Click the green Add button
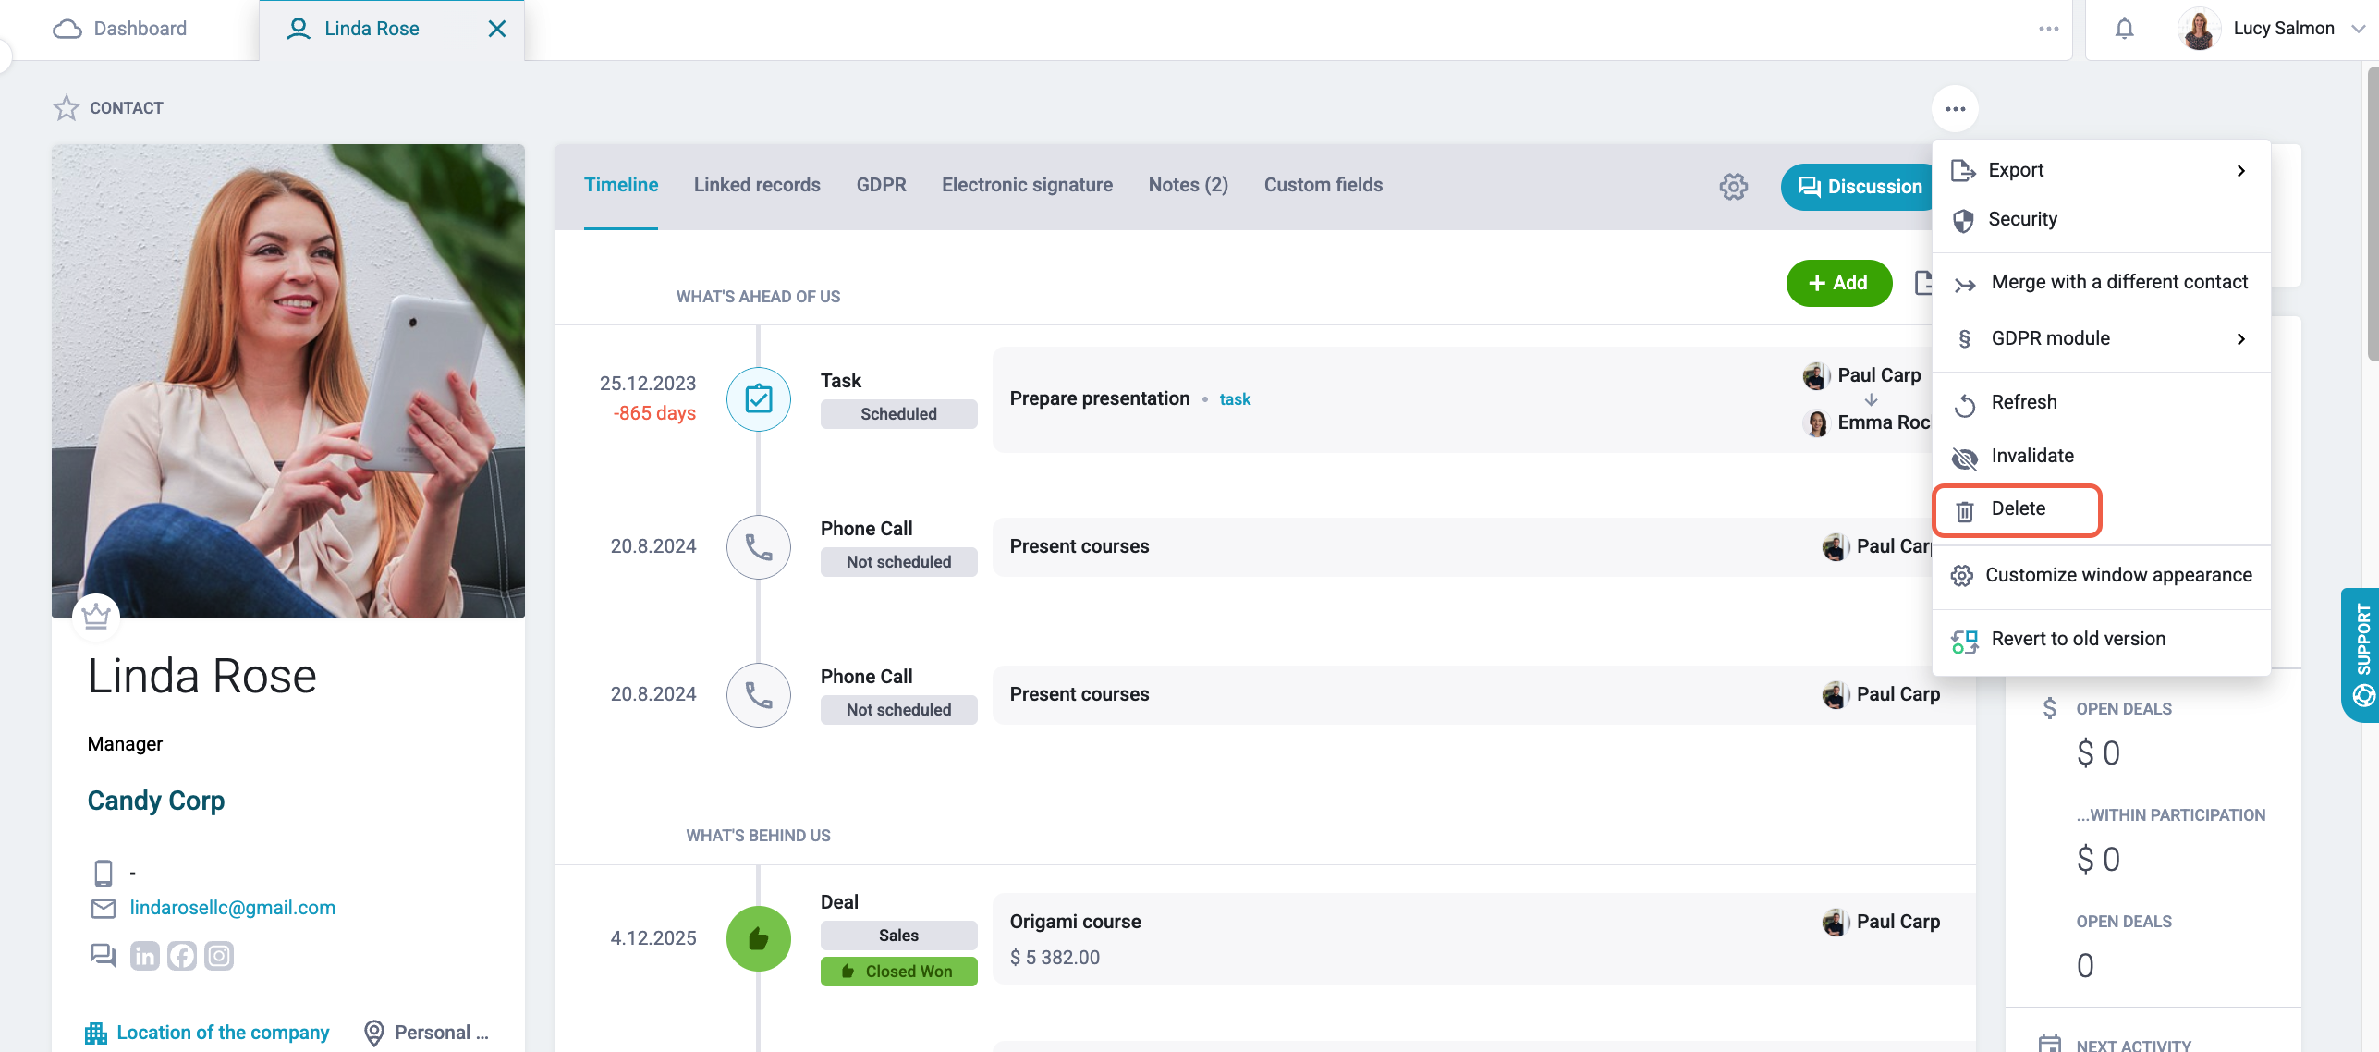This screenshot has height=1052, width=2379. tap(1838, 283)
